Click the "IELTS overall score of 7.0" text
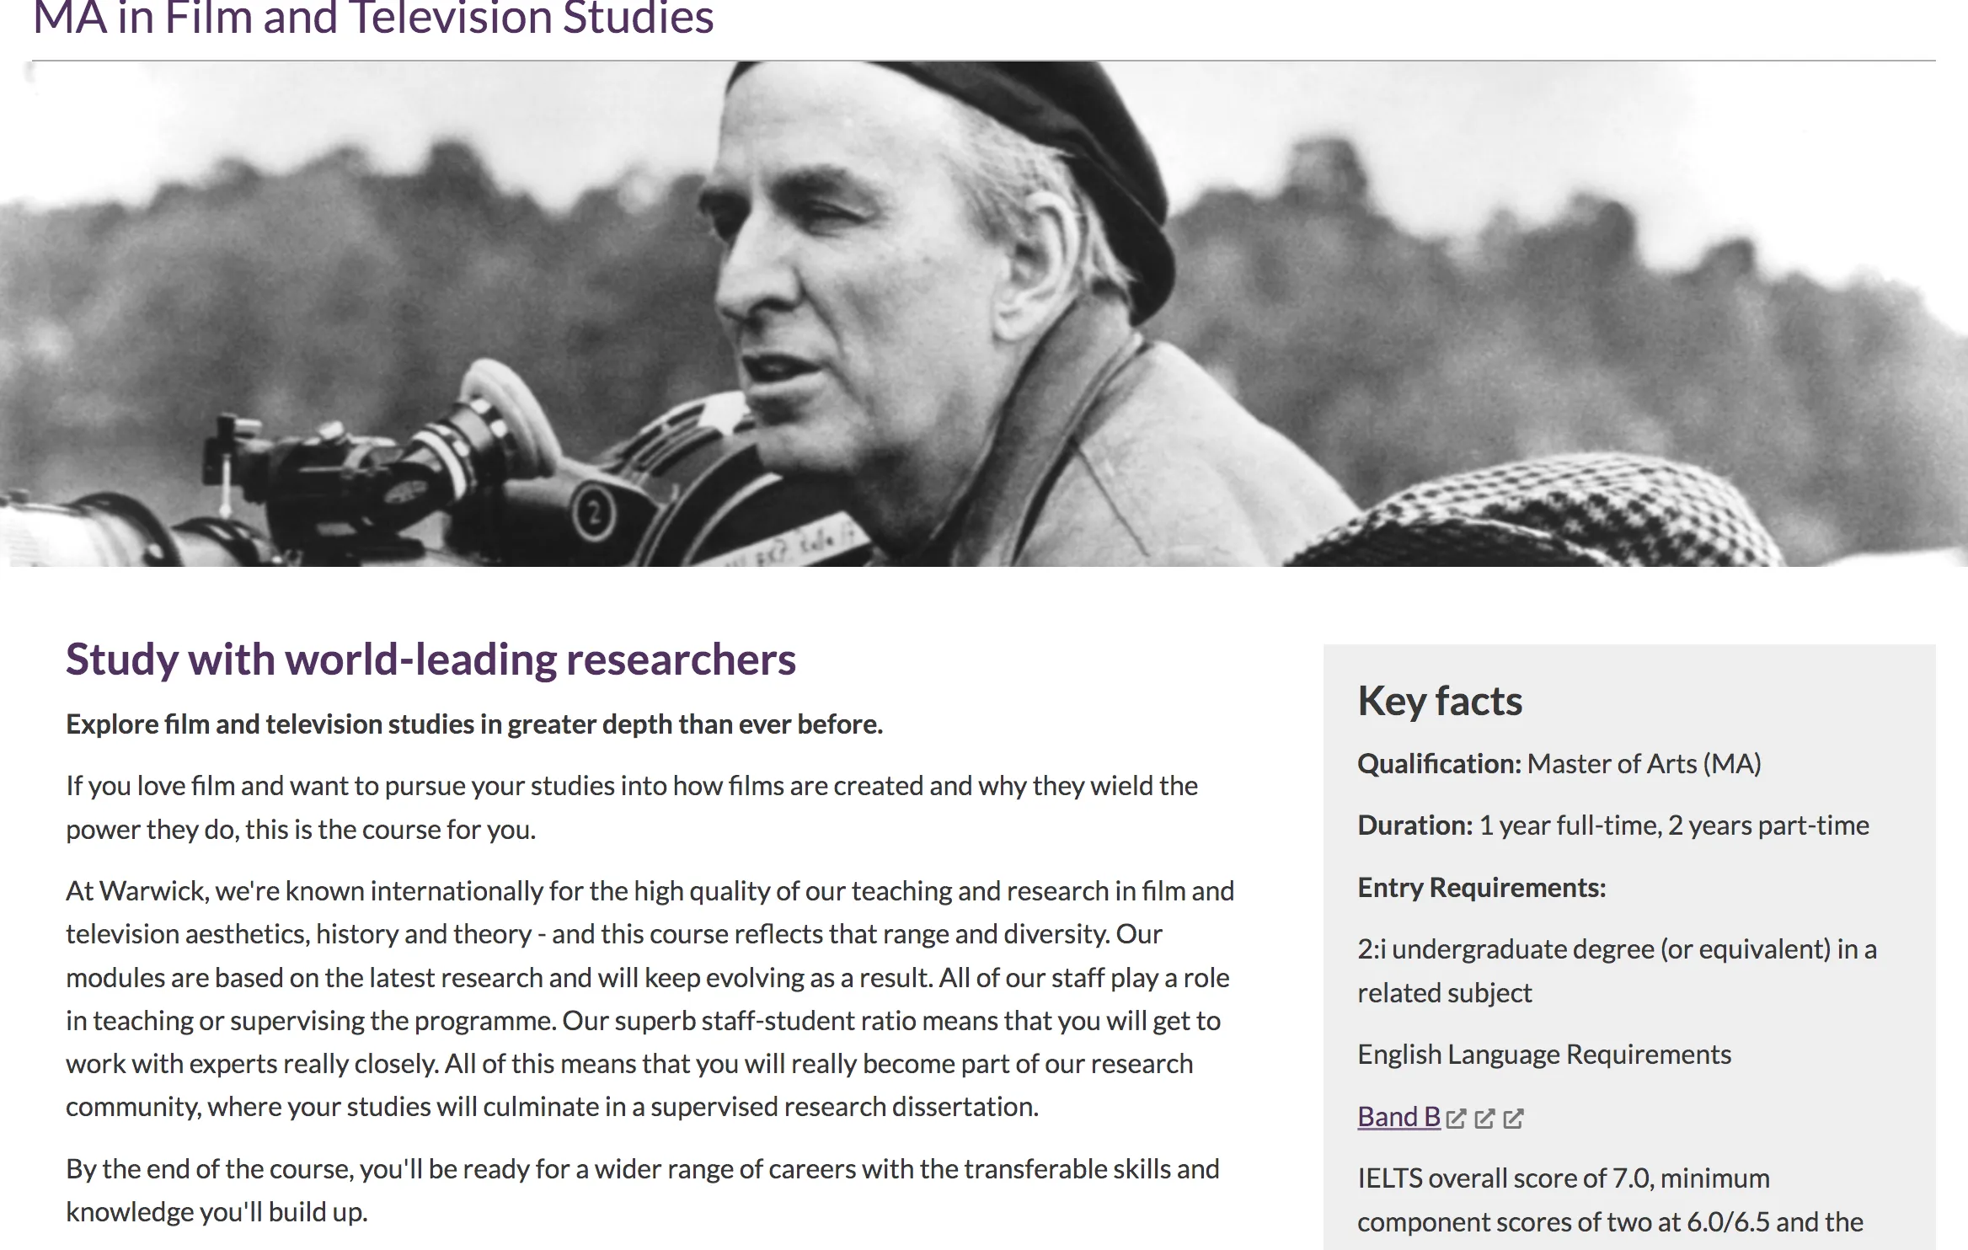Screen dimensions: 1968x1250 tap(1564, 1178)
